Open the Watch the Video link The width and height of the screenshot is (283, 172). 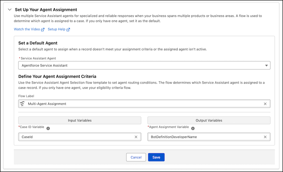tap(29, 29)
